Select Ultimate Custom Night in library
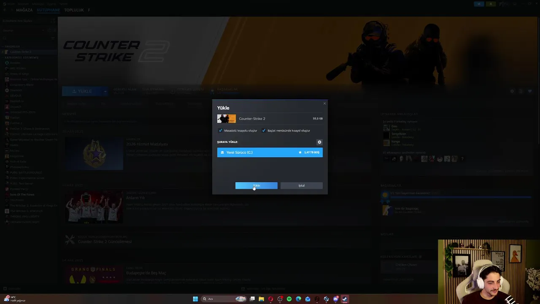 click(24, 222)
